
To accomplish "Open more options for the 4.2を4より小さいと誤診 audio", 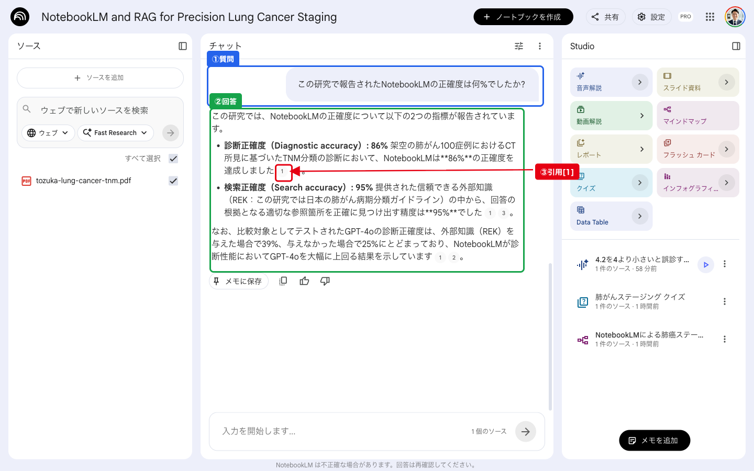I will tap(725, 264).
